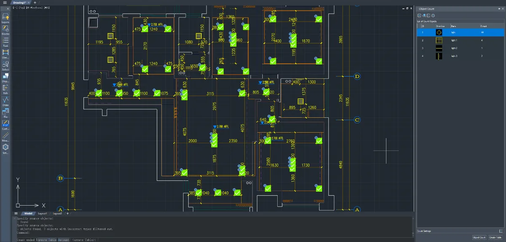
Task: Open the Dimension tool panel
Action: (x=5, y=54)
